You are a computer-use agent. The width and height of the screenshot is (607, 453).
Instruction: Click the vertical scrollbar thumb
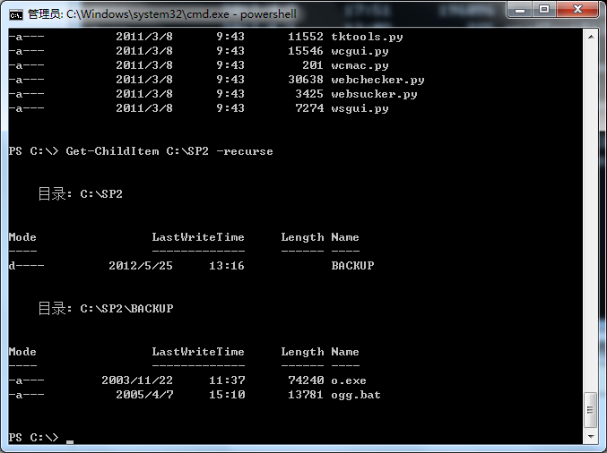[590, 410]
